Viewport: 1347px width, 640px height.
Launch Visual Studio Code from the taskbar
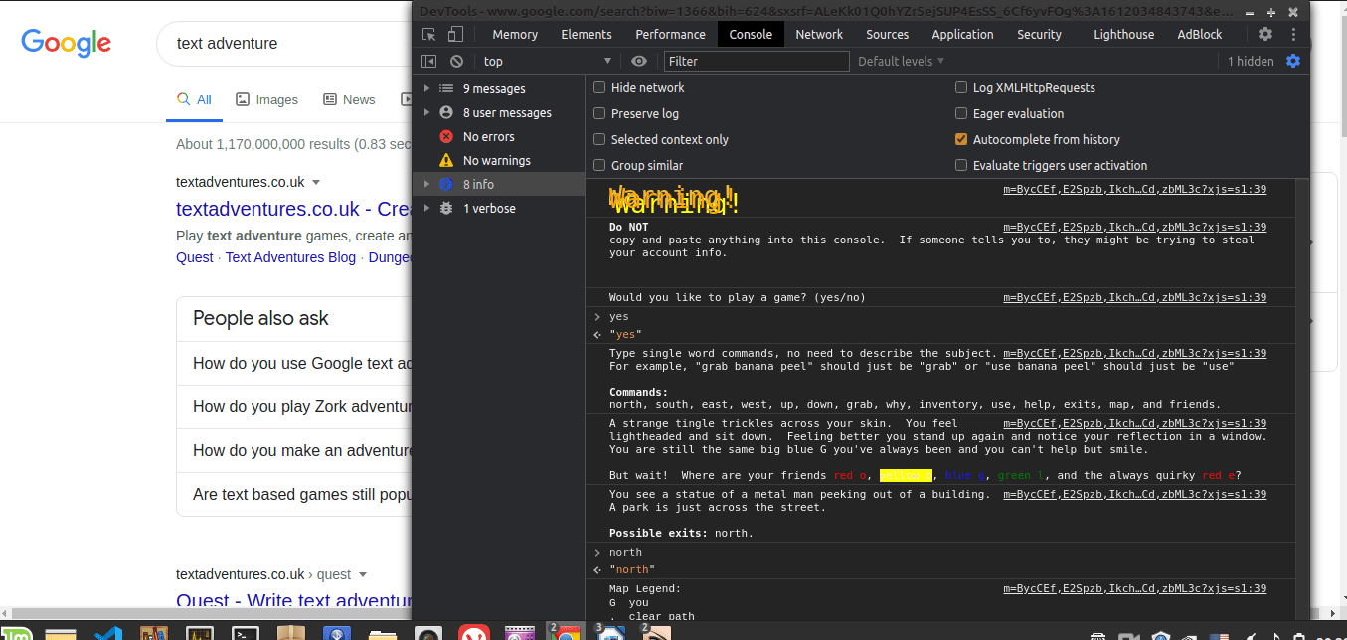108,633
